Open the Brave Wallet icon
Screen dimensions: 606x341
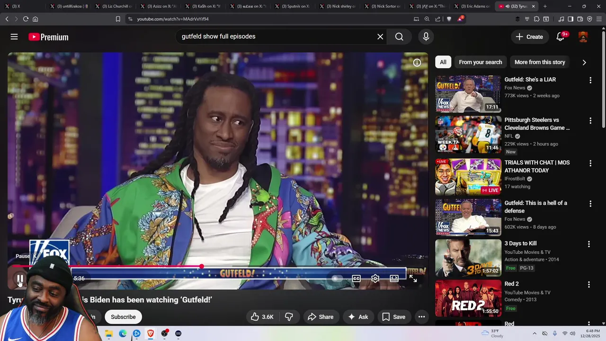pyautogui.click(x=580, y=19)
